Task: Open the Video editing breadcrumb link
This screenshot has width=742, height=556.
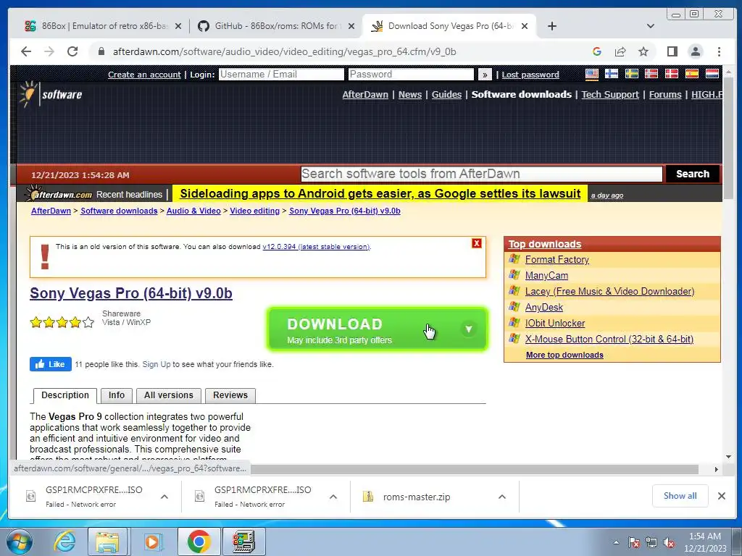Action: coord(254,211)
